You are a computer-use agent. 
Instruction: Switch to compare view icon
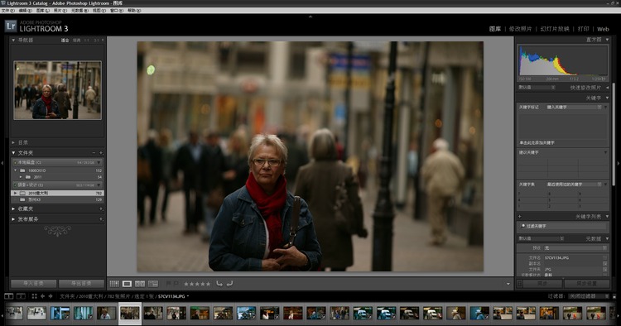coord(140,284)
